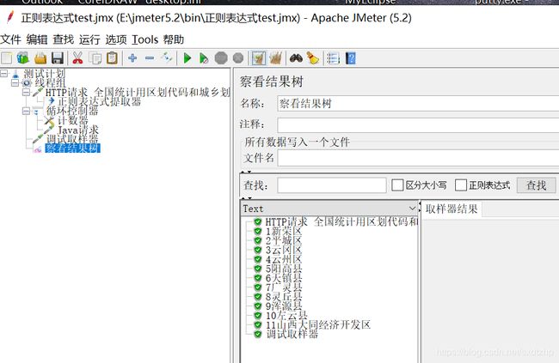Select result 1新荣区
This screenshot has height=363, width=559.
click(284, 231)
